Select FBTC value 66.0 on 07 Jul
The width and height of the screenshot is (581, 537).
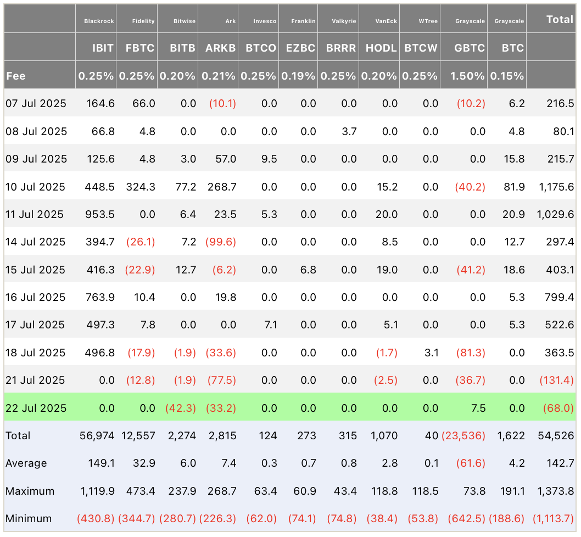[144, 103]
